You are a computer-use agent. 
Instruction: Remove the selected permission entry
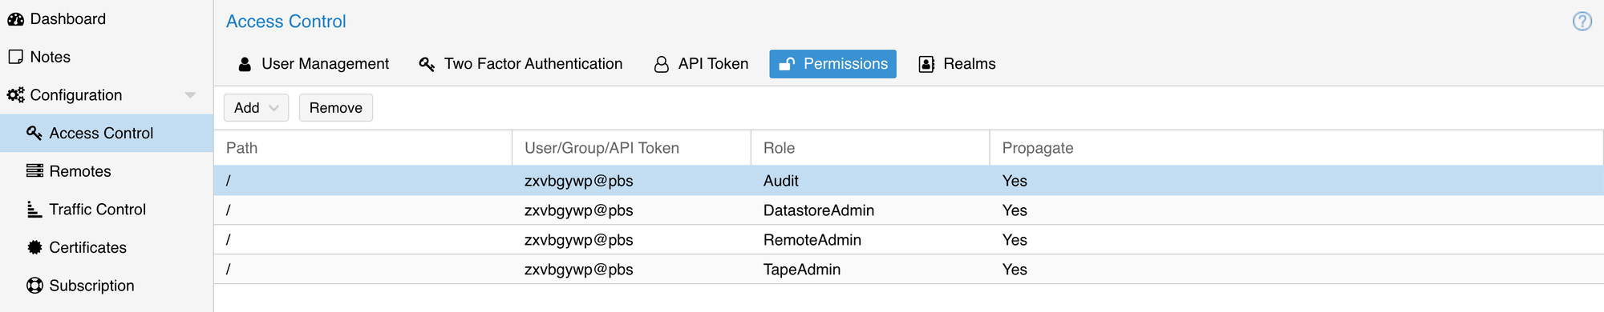point(336,108)
